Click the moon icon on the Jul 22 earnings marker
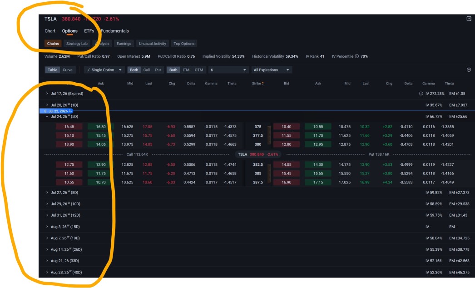This screenshot has height=288, width=475. tap(70, 111)
